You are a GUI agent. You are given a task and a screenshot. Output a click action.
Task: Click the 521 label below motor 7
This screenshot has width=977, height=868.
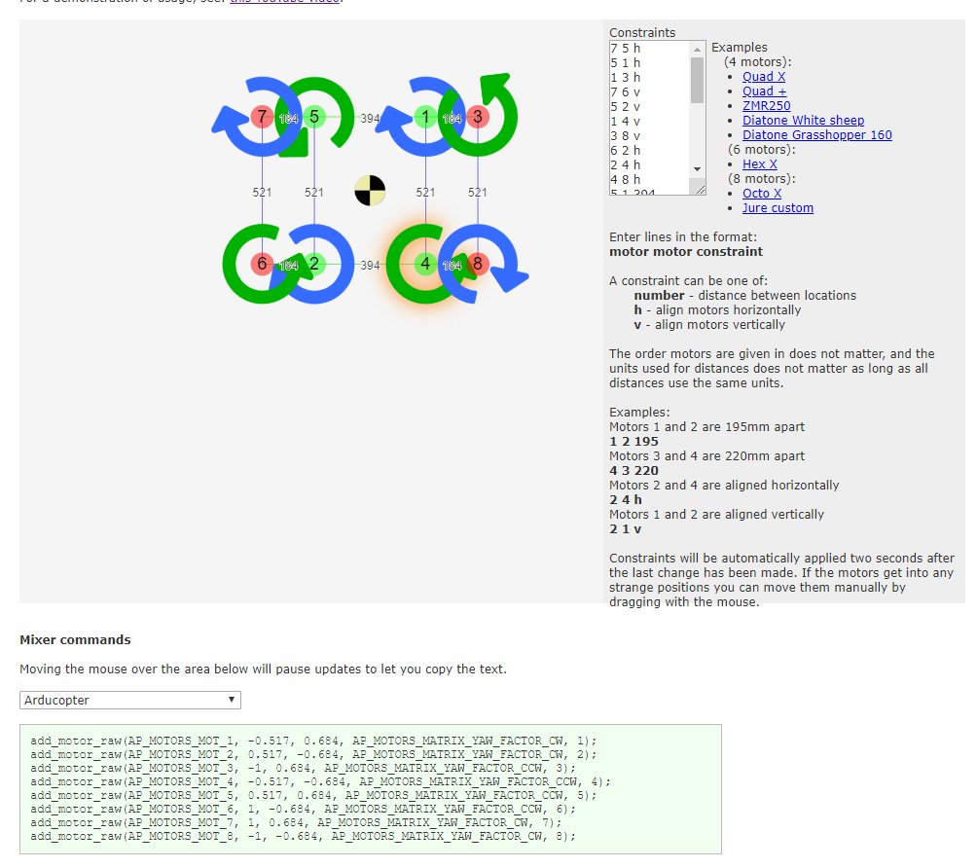(262, 193)
